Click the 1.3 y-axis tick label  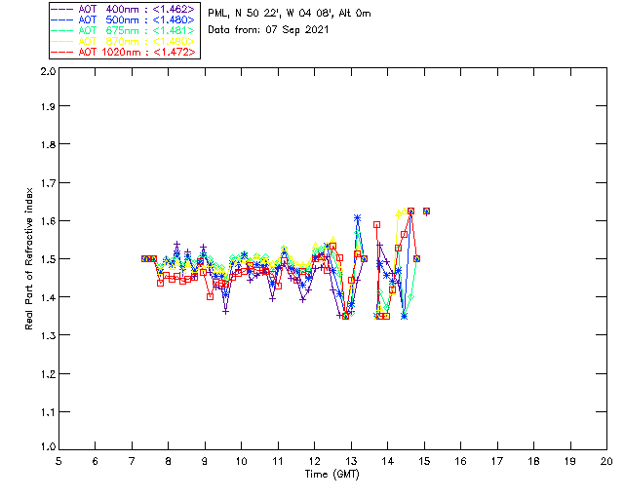[48, 335]
